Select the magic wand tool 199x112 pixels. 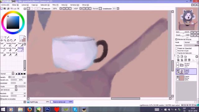8,37
